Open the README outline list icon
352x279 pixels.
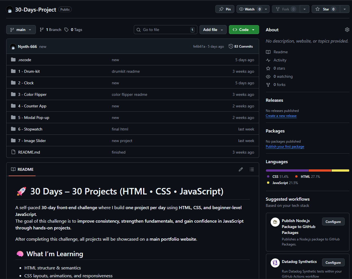tap(252, 169)
